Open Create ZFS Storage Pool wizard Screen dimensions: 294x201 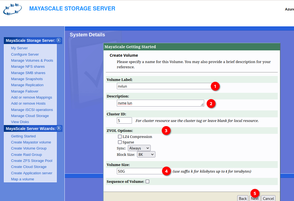click(32, 161)
